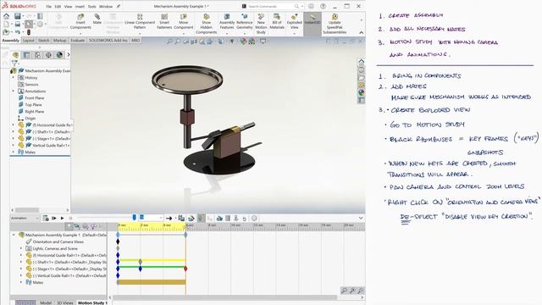Viewport: 542px width, 305px height.
Task: Open the FeatureManager design tree tab icon
Action: [15, 55]
